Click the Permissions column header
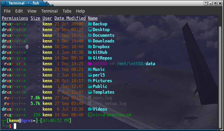Image resolution: width=224 pixels, height=131 pixels. (x=15, y=18)
